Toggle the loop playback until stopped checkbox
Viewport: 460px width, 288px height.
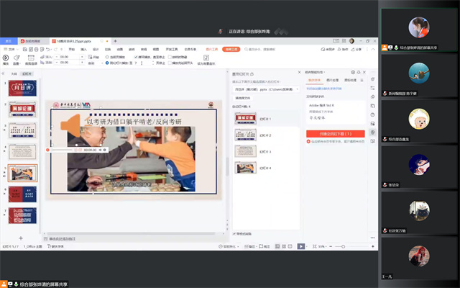pos(134,57)
